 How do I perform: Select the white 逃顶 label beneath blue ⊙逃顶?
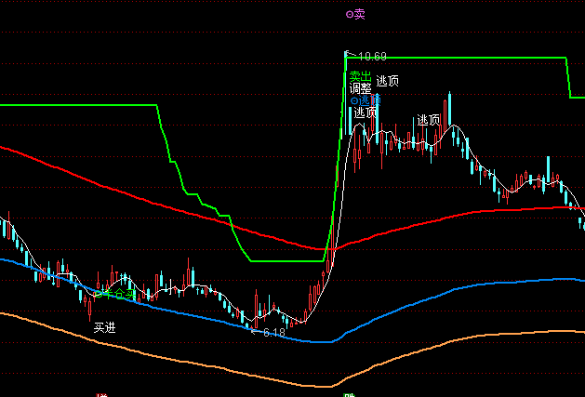tap(366, 112)
